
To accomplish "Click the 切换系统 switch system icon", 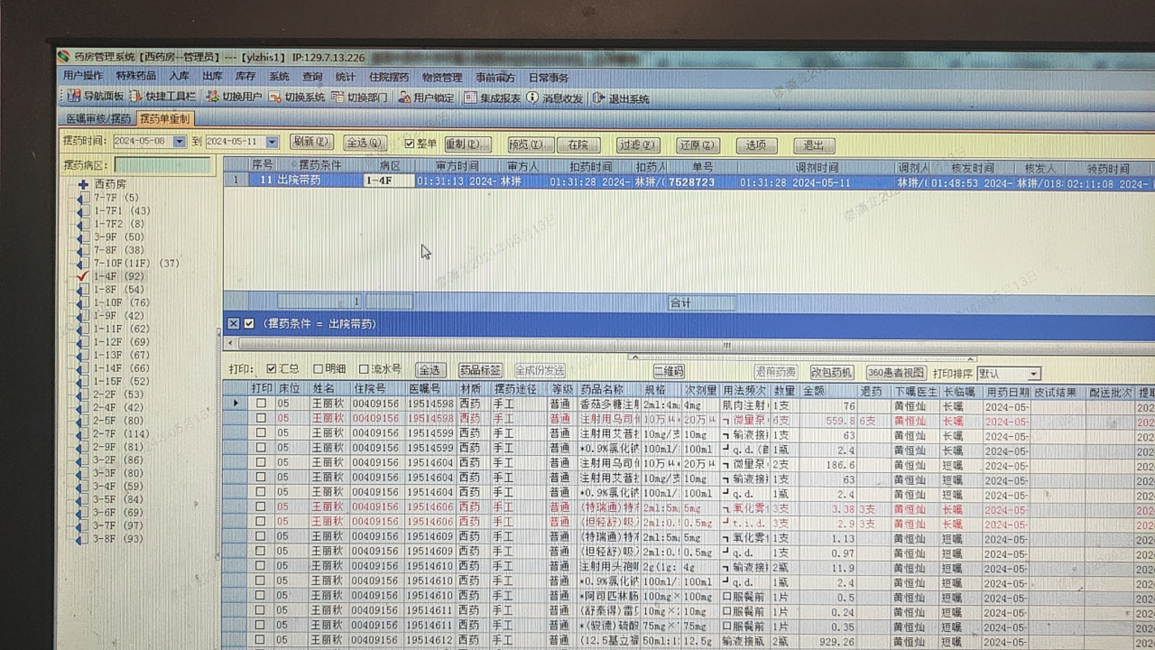I will [275, 97].
